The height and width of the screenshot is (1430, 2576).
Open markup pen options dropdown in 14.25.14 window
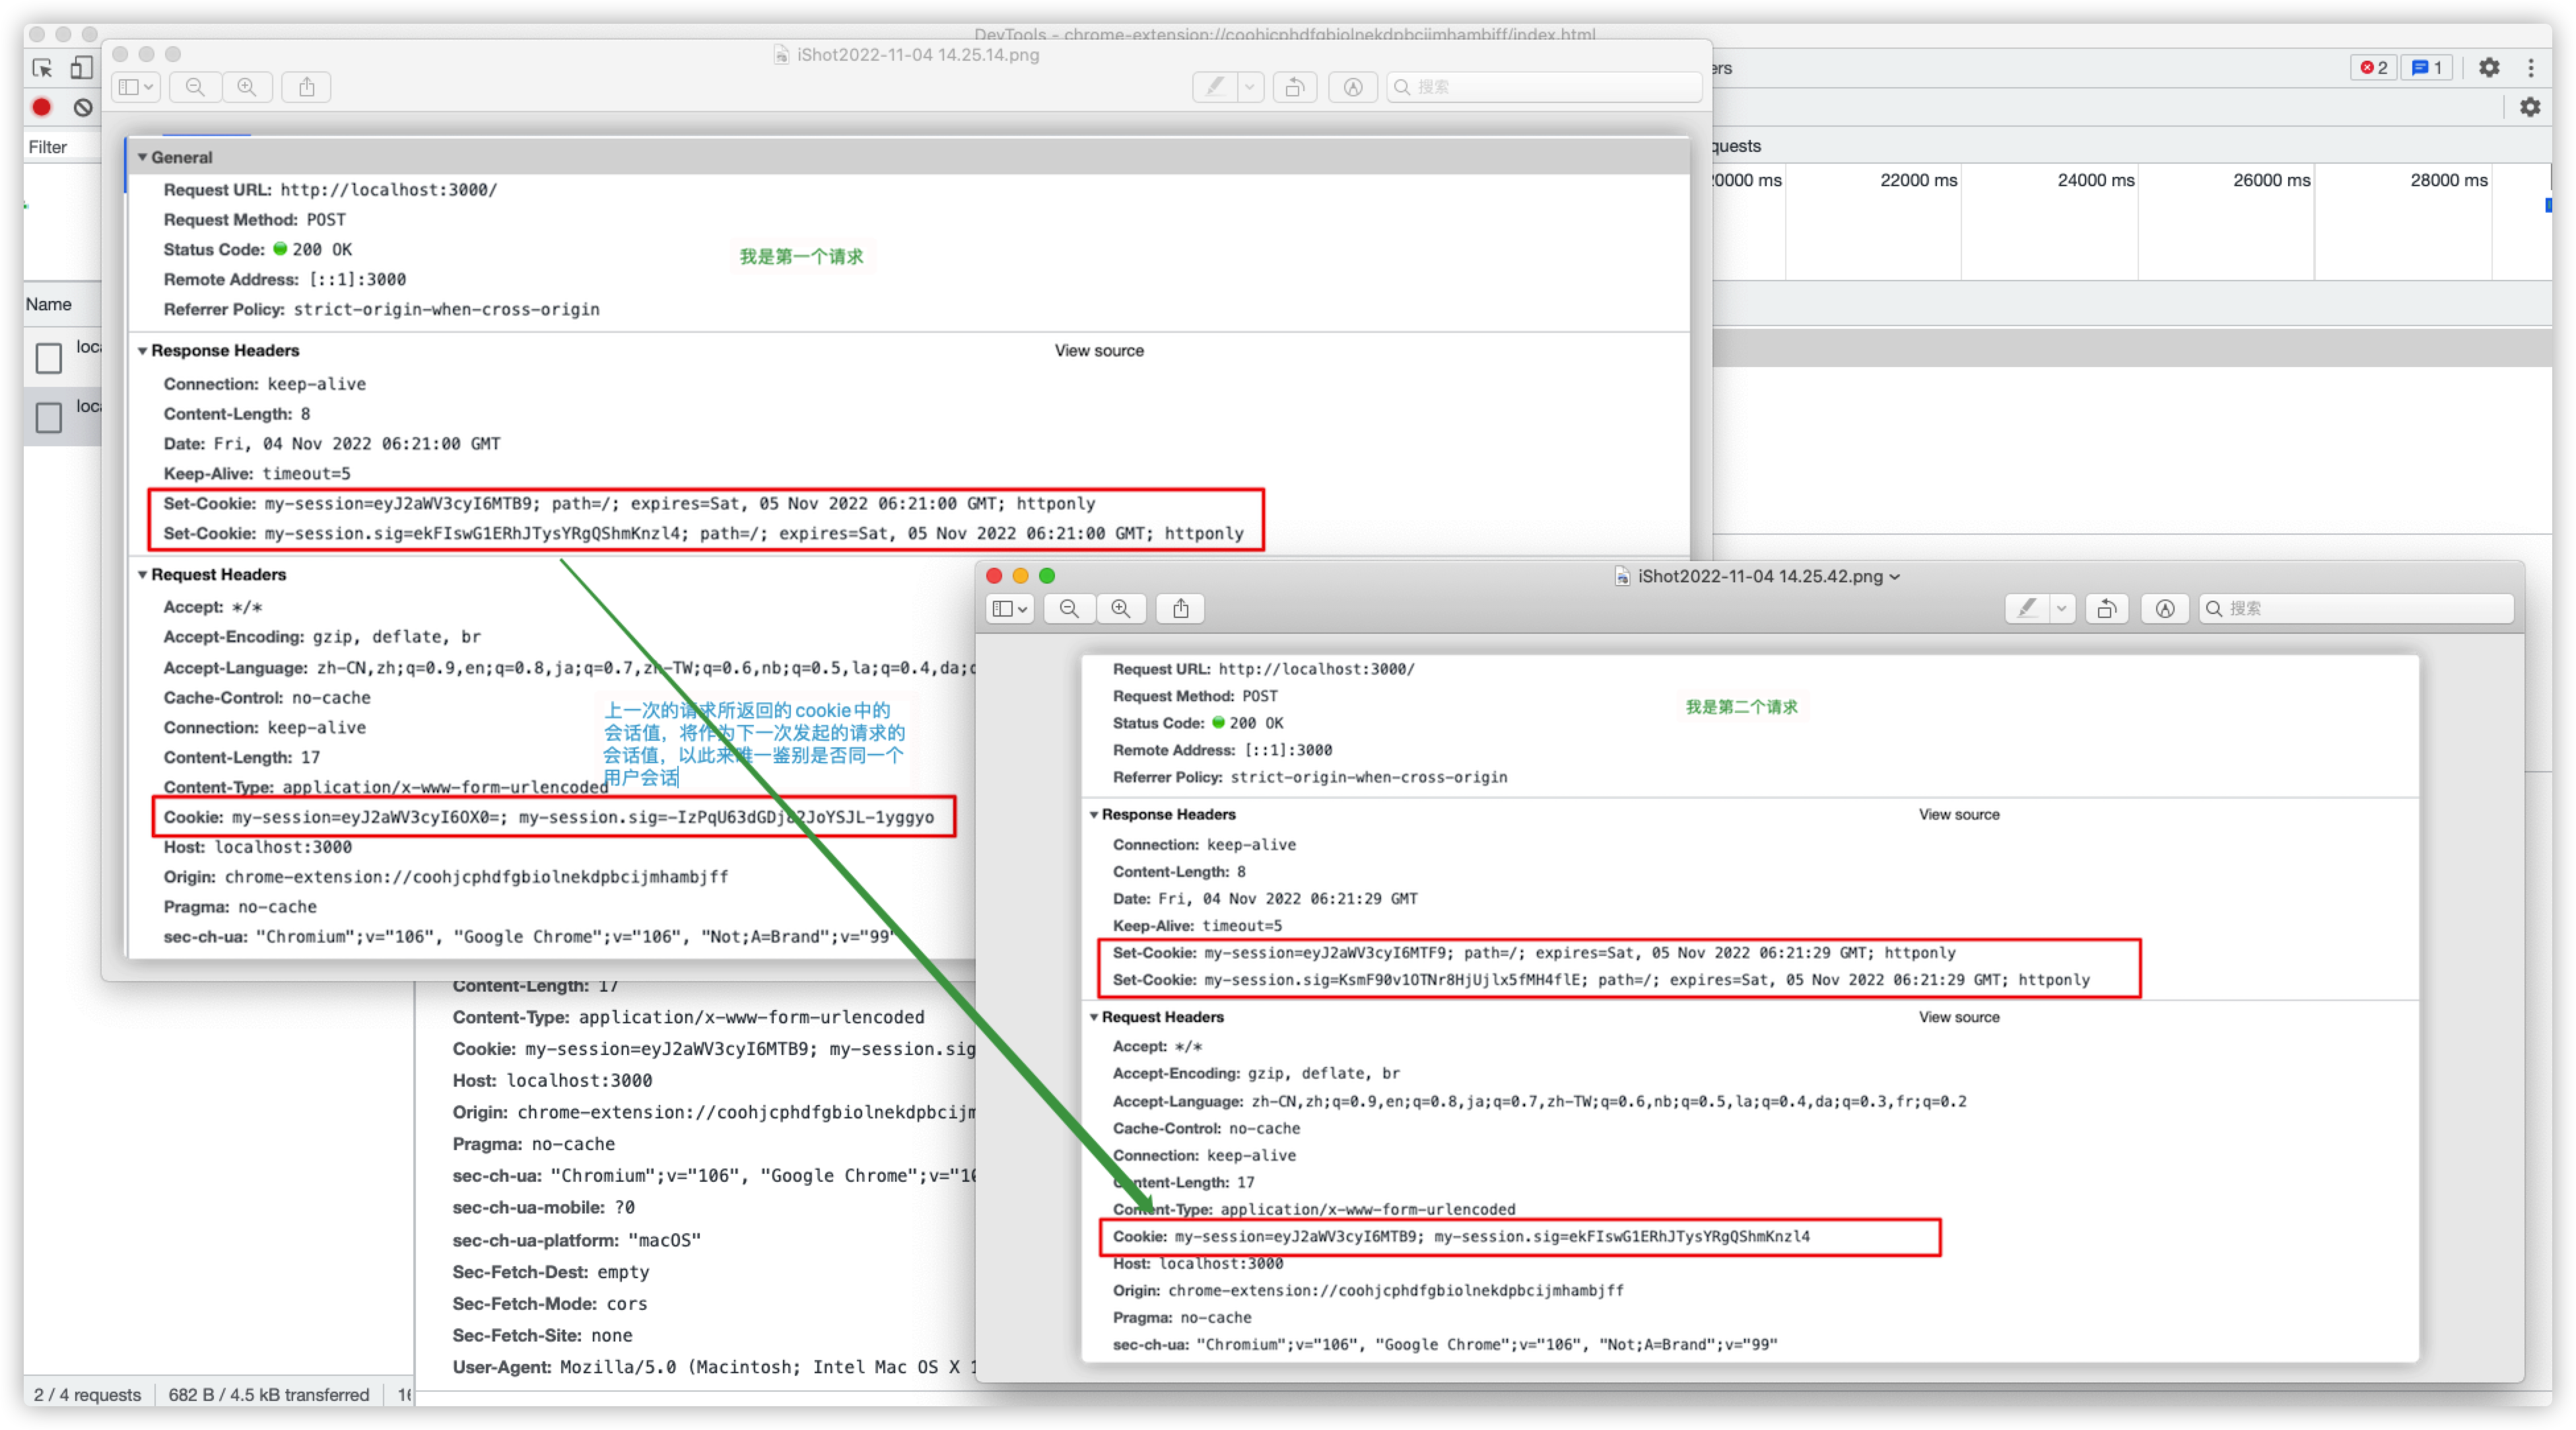[x=1250, y=87]
